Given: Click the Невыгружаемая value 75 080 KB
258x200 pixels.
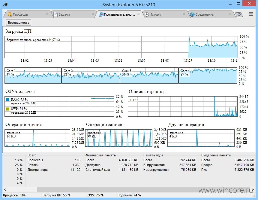Looking at the screenshot, I should (x=189, y=170).
